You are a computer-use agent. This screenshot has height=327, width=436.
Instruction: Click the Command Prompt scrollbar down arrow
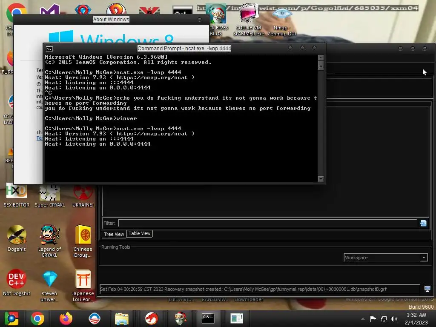point(321,179)
